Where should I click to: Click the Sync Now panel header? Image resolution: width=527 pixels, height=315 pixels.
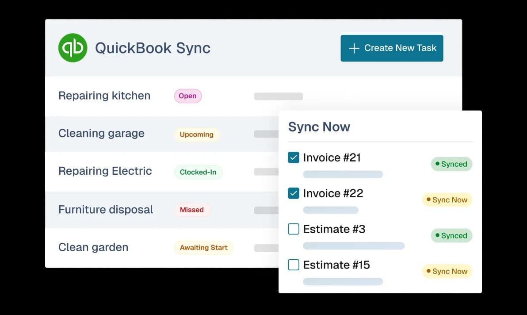pos(319,127)
